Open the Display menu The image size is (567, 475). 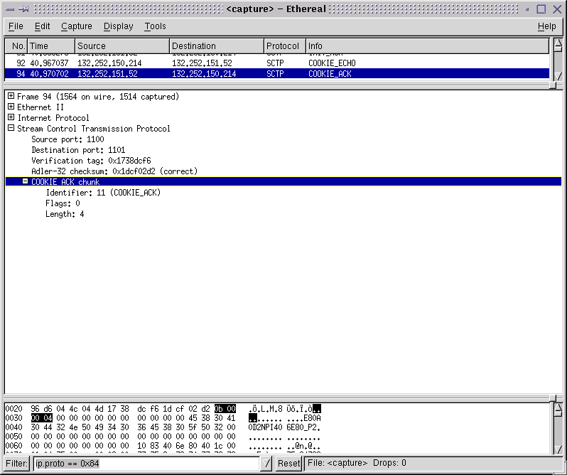point(118,26)
